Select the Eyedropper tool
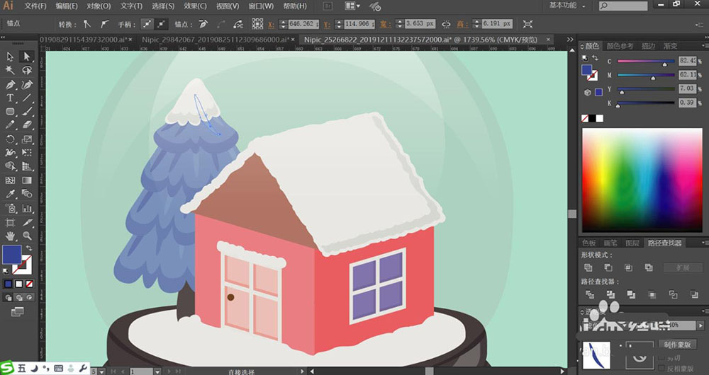 point(10,194)
